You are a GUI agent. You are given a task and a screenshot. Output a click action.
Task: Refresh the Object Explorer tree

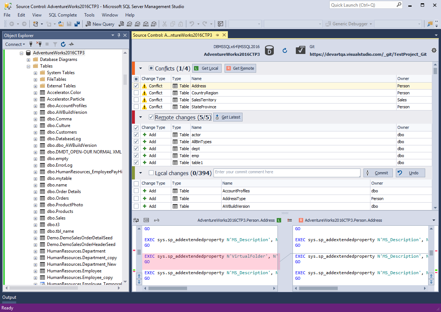click(x=63, y=44)
